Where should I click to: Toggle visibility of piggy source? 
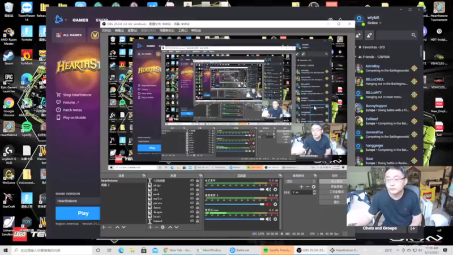pos(192,185)
